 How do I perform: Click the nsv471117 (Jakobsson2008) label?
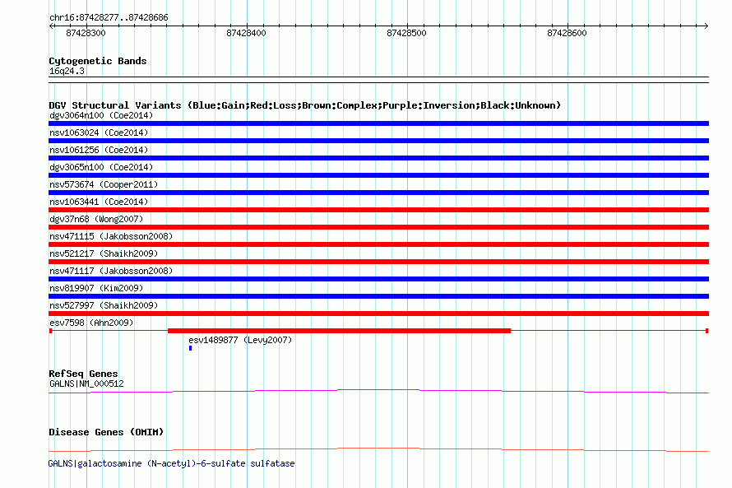pyautogui.click(x=111, y=271)
